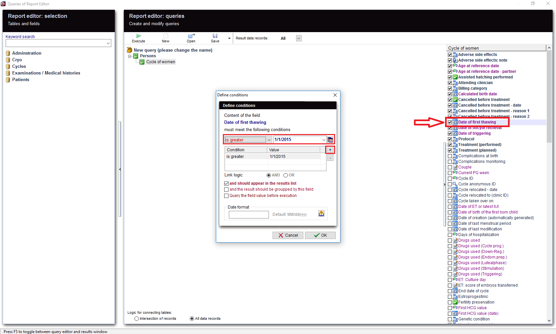This screenshot has width=556, height=334.
Task: Confirm the conditions with OK
Action: pyautogui.click(x=320, y=235)
